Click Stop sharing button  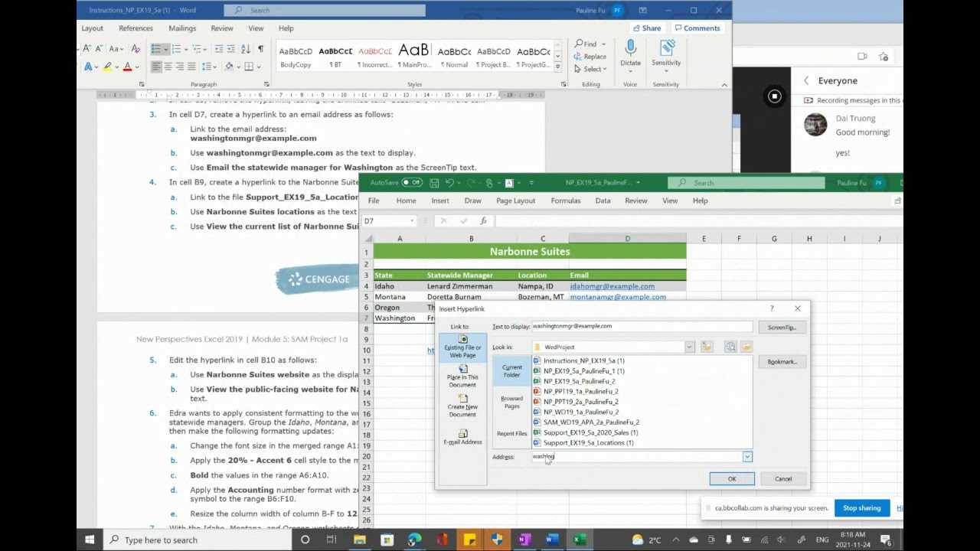click(x=862, y=508)
